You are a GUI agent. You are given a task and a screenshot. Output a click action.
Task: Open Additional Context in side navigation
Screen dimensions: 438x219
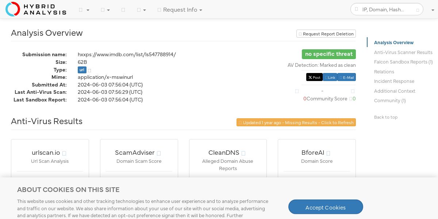[395, 91]
